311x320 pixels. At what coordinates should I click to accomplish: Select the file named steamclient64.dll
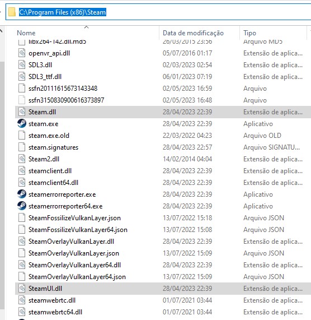click(53, 183)
